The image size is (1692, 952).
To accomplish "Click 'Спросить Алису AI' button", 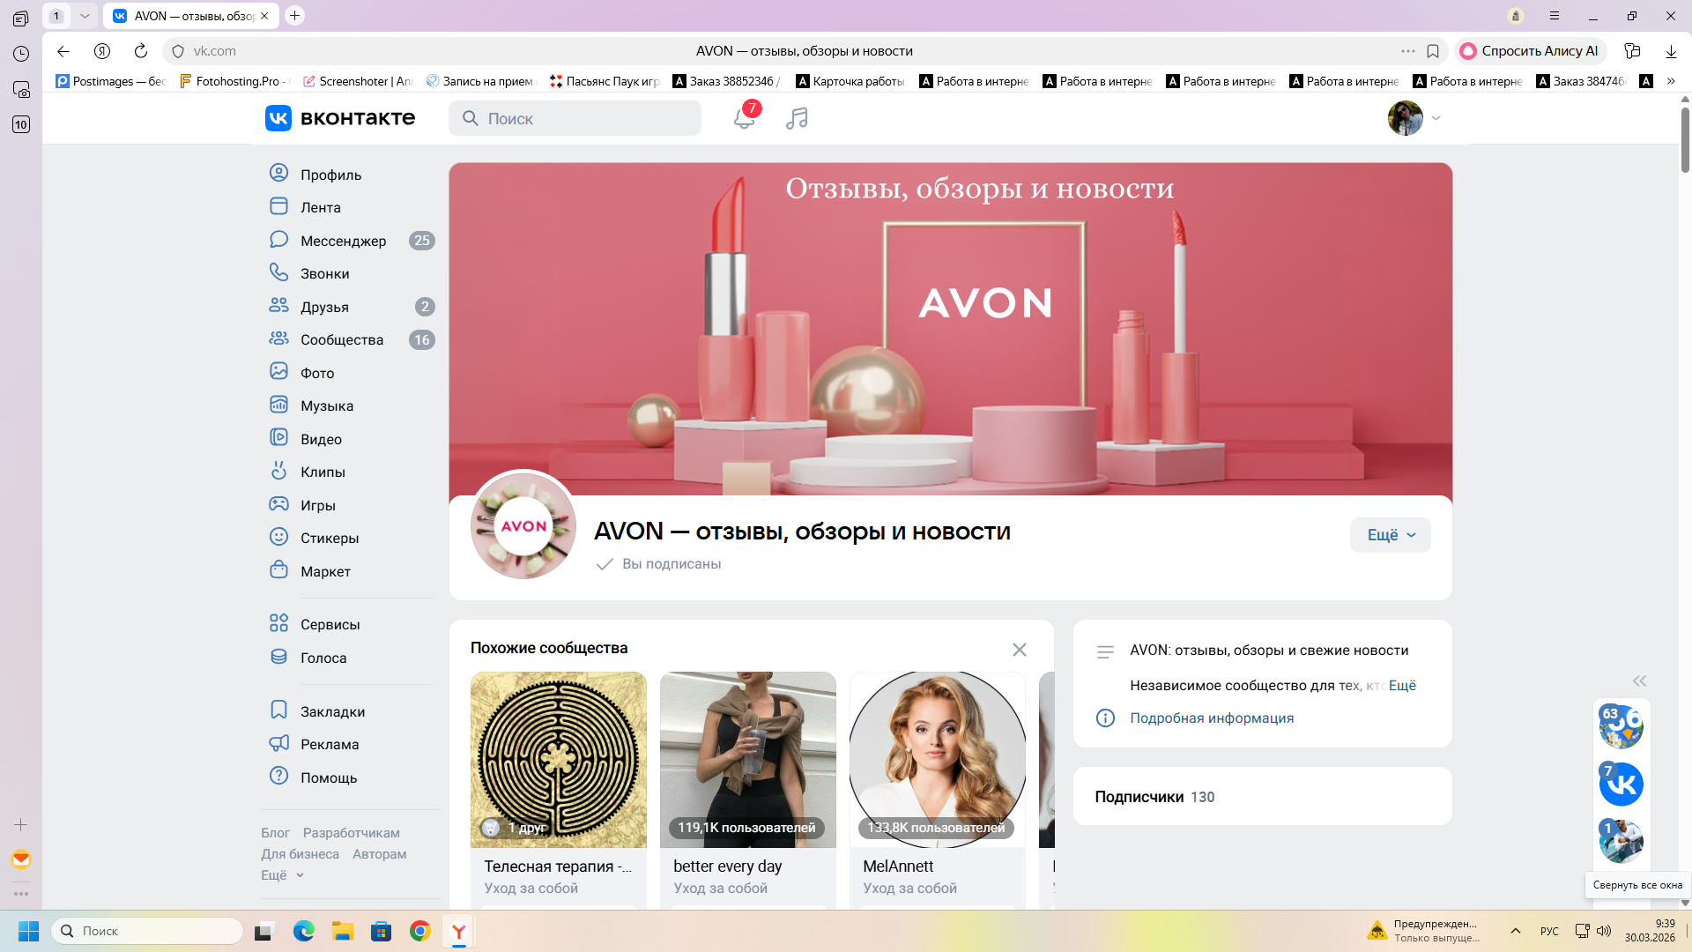I will tap(1530, 51).
